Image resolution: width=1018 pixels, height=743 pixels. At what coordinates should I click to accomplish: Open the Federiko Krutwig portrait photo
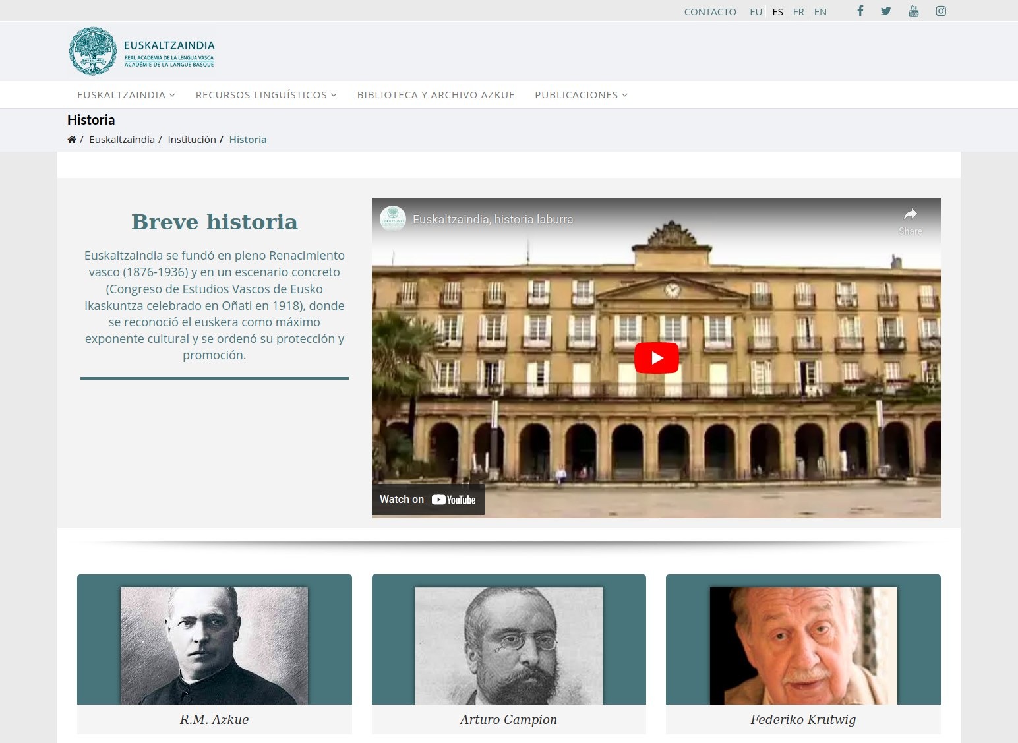tap(803, 646)
